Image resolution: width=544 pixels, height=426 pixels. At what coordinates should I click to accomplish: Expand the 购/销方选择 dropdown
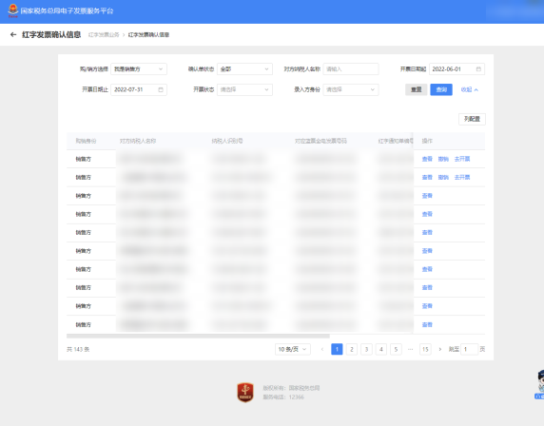139,69
